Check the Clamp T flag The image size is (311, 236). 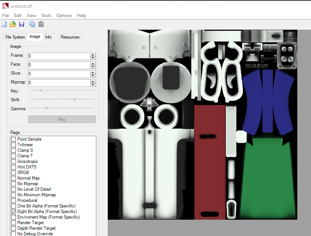click(x=13, y=156)
